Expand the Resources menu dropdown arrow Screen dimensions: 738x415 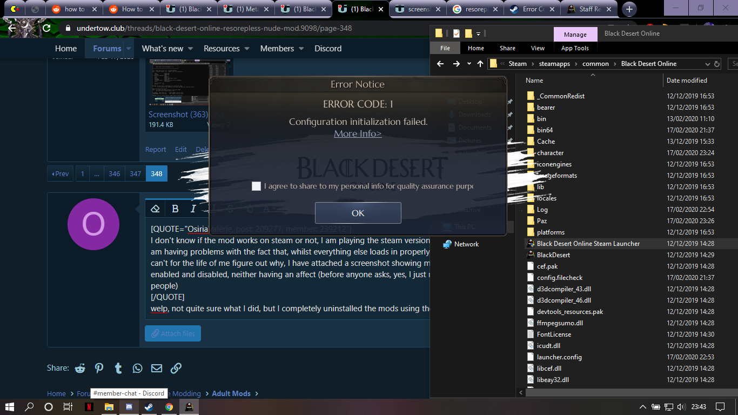(x=247, y=49)
